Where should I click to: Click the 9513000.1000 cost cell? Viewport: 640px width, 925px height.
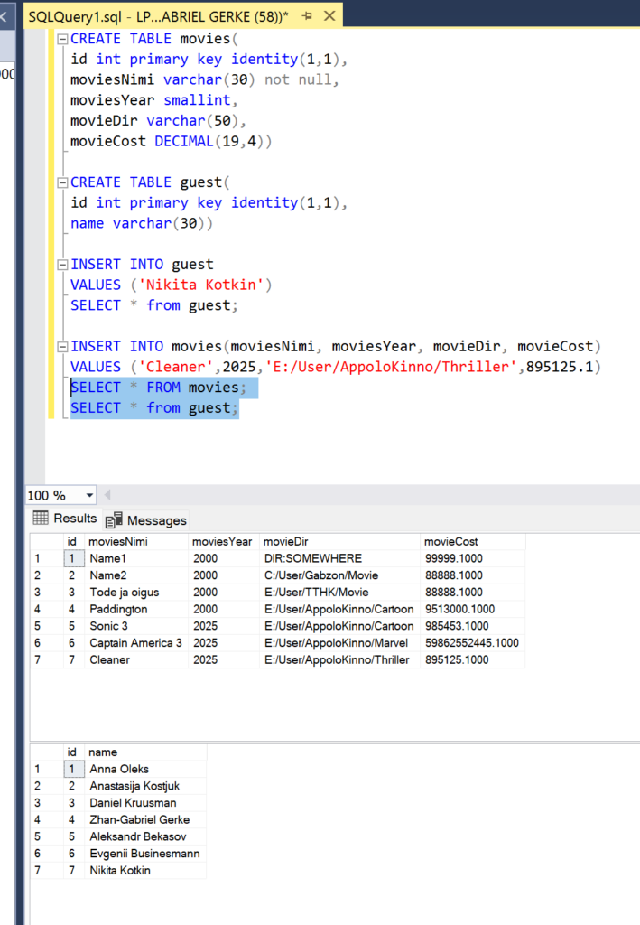click(472, 609)
